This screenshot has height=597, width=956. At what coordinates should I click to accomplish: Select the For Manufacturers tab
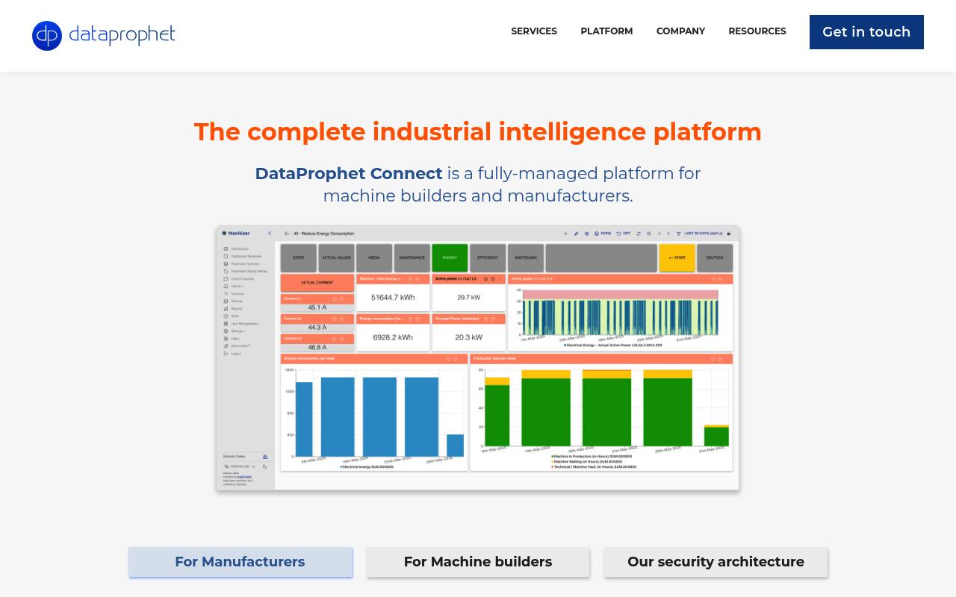(x=240, y=562)
